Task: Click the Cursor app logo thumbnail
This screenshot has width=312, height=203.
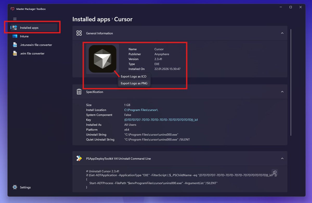Action: tap(102, 59)
